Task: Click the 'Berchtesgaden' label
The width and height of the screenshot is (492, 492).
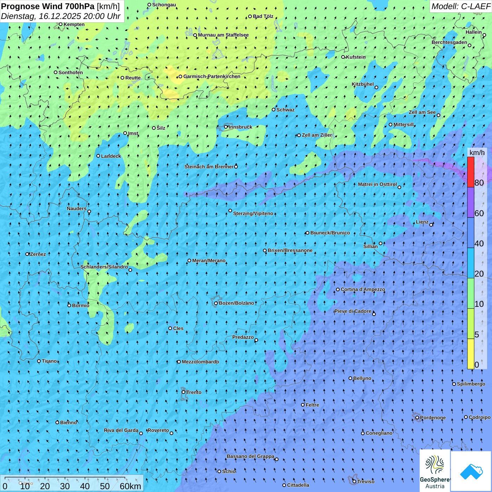Action: (x=449, y=42)
